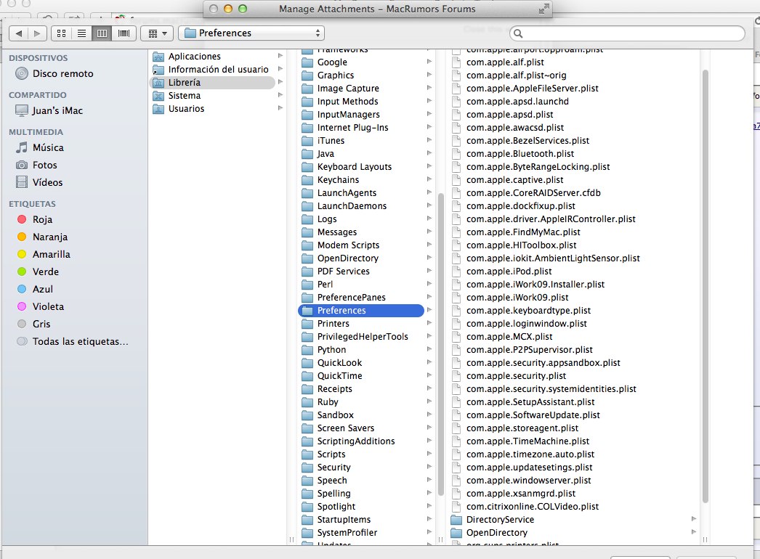Screen dimensions: 760x559
Task: Expand the Security folder arrow
Action: click(429, 467)
